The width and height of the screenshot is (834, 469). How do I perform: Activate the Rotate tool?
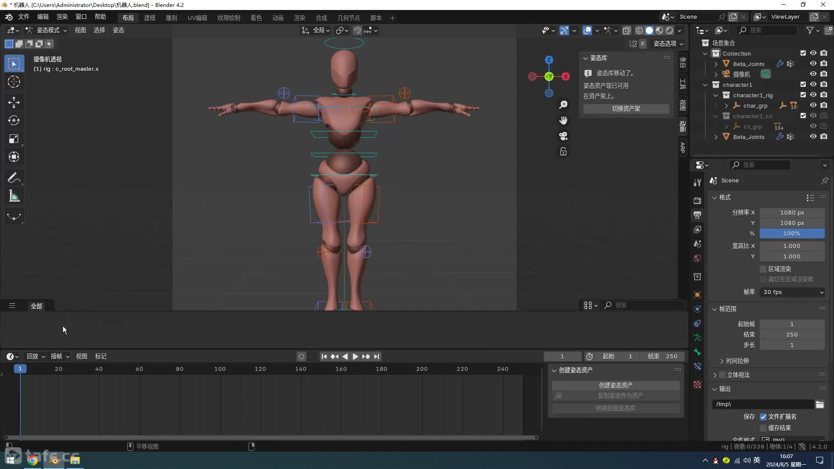(14, 120)
